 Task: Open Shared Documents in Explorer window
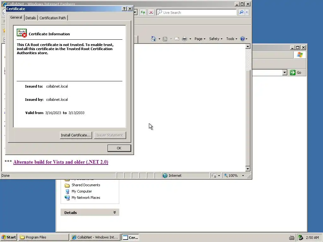[x=86, y=185]
